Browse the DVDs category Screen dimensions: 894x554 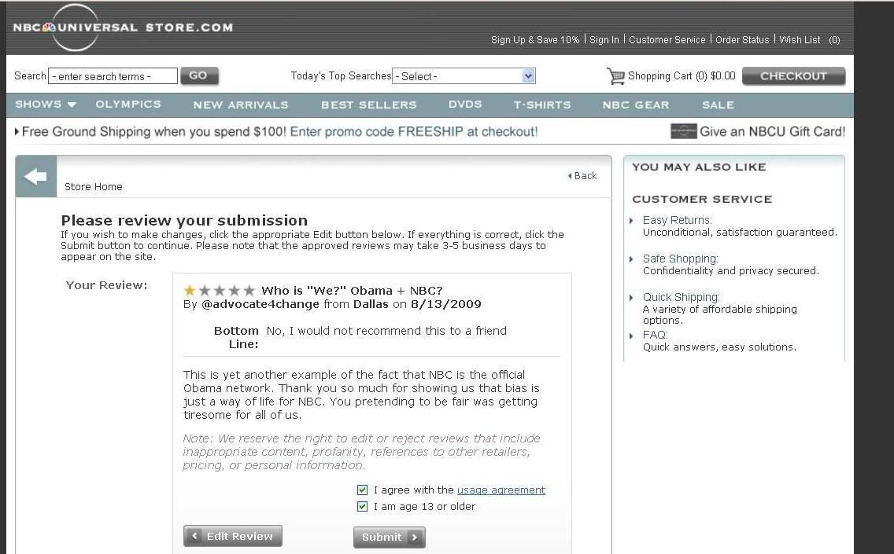click(465, 105)
